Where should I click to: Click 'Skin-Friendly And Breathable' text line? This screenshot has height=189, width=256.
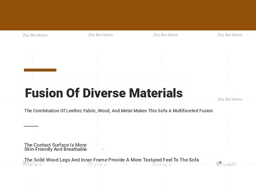point(55,150)
